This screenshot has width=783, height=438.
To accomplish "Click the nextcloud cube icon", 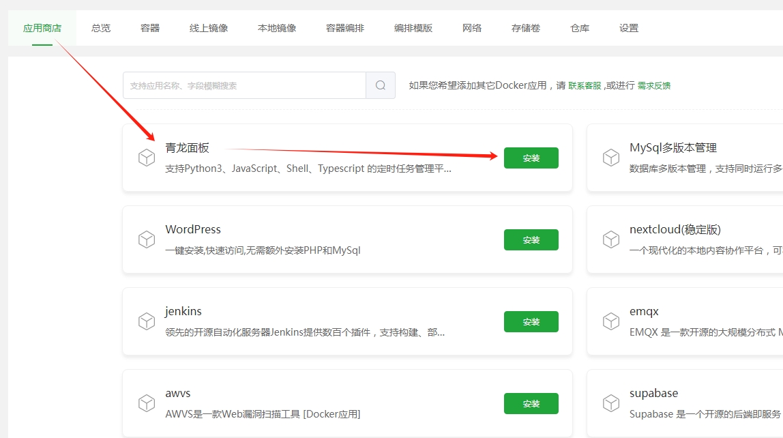I will (611, 239).
